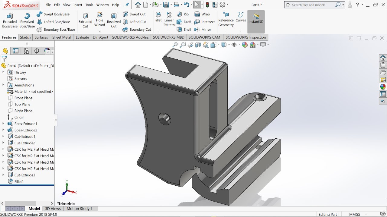Image resolution: width=387 pixels, height=217 pixels.
Task: Choose the Swept Cut command
Action: 134,14
